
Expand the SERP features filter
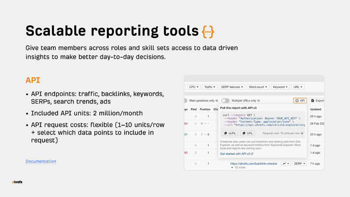point(232,87)
